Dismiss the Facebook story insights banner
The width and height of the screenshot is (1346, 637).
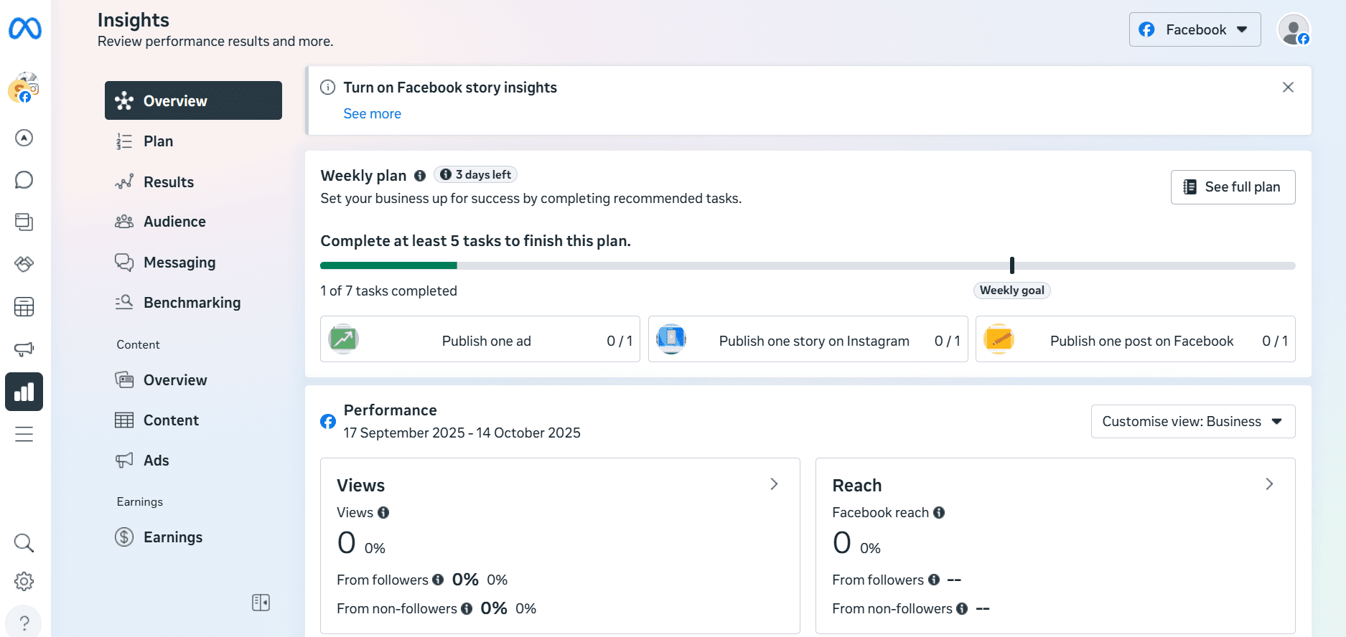coord(1288,88)
